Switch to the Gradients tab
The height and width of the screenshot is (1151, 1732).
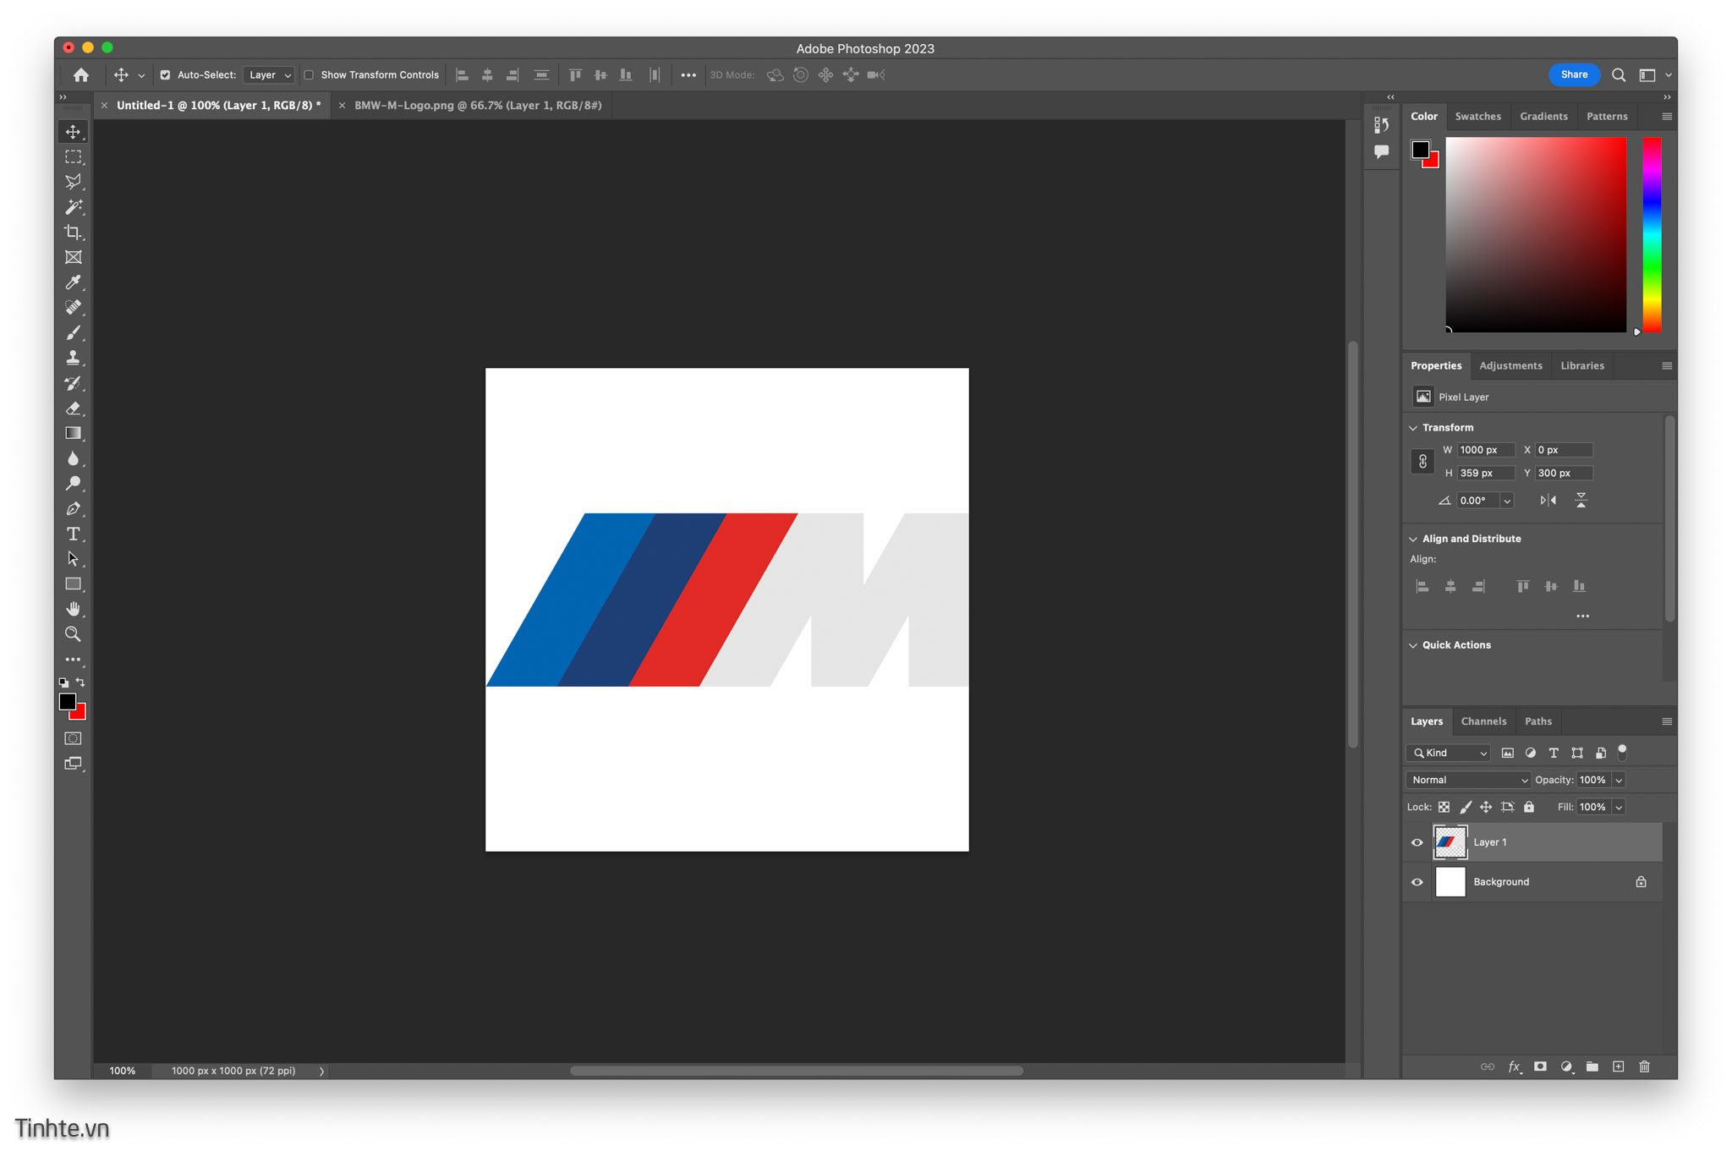[x=1543, y=117]
